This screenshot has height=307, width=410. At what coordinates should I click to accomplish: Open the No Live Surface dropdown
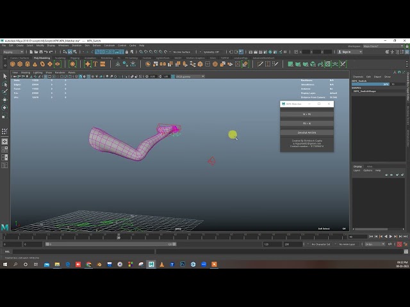pyautogui.click(x=183, y=52)
